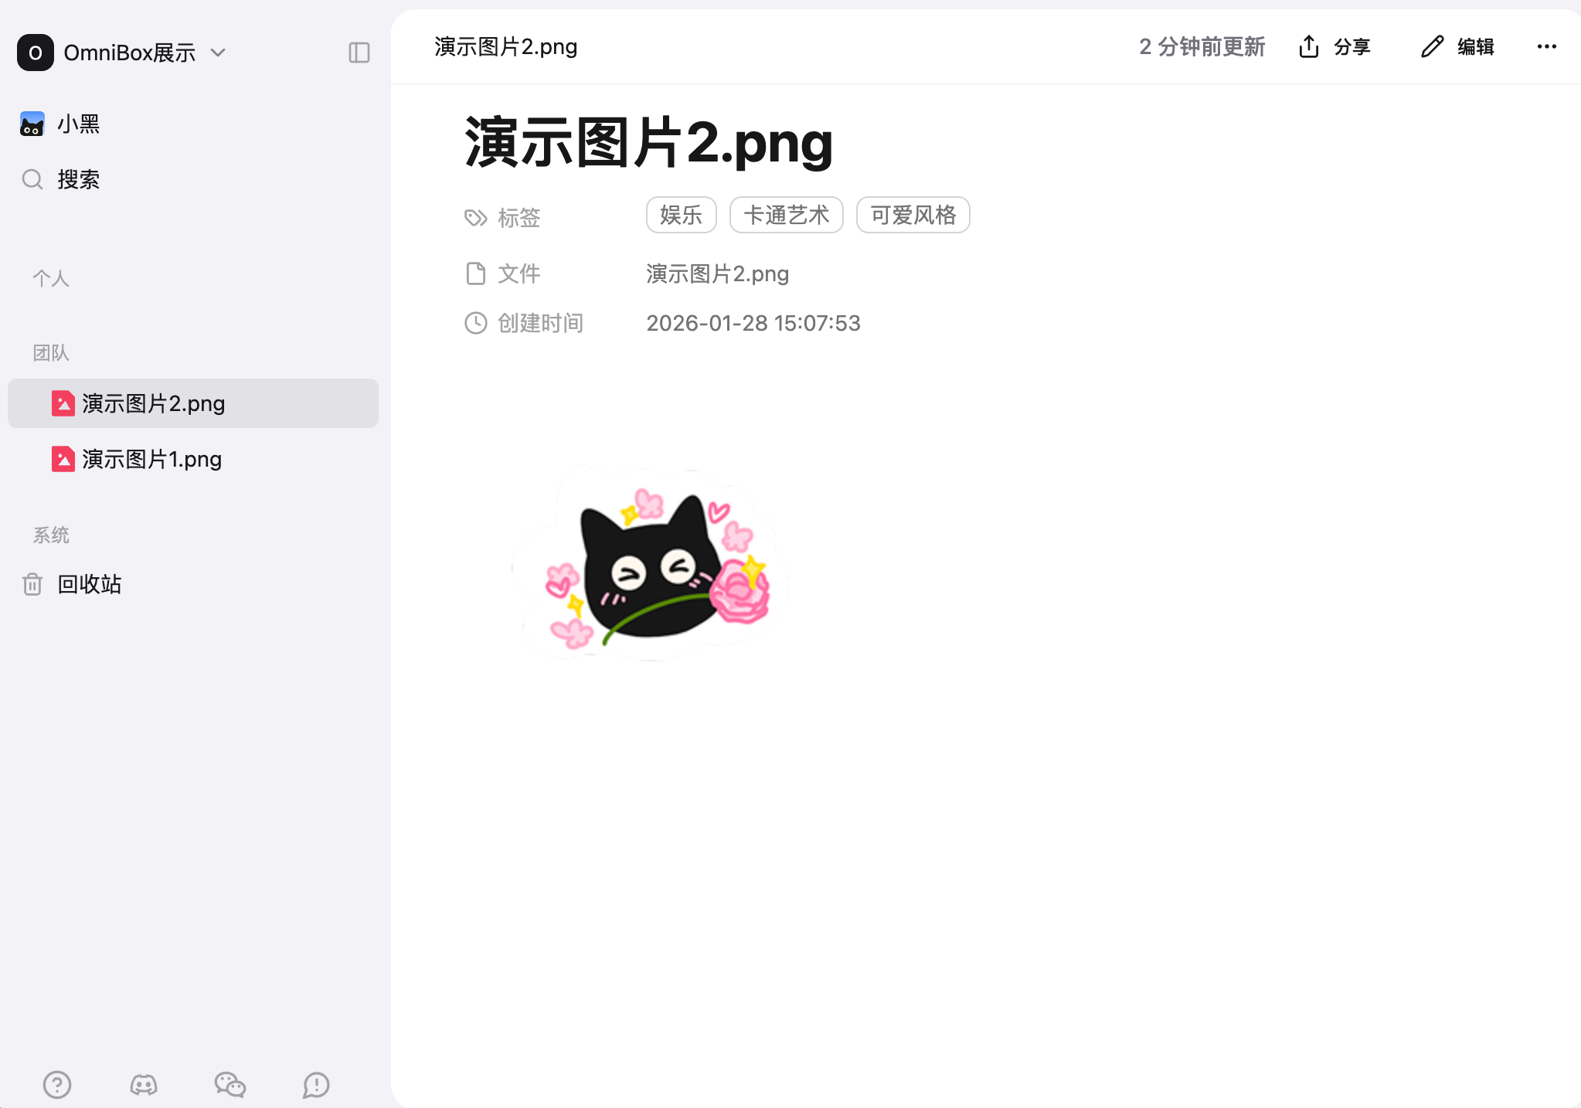Toggle the sidebar collapse icon

(x=359, y=53)
